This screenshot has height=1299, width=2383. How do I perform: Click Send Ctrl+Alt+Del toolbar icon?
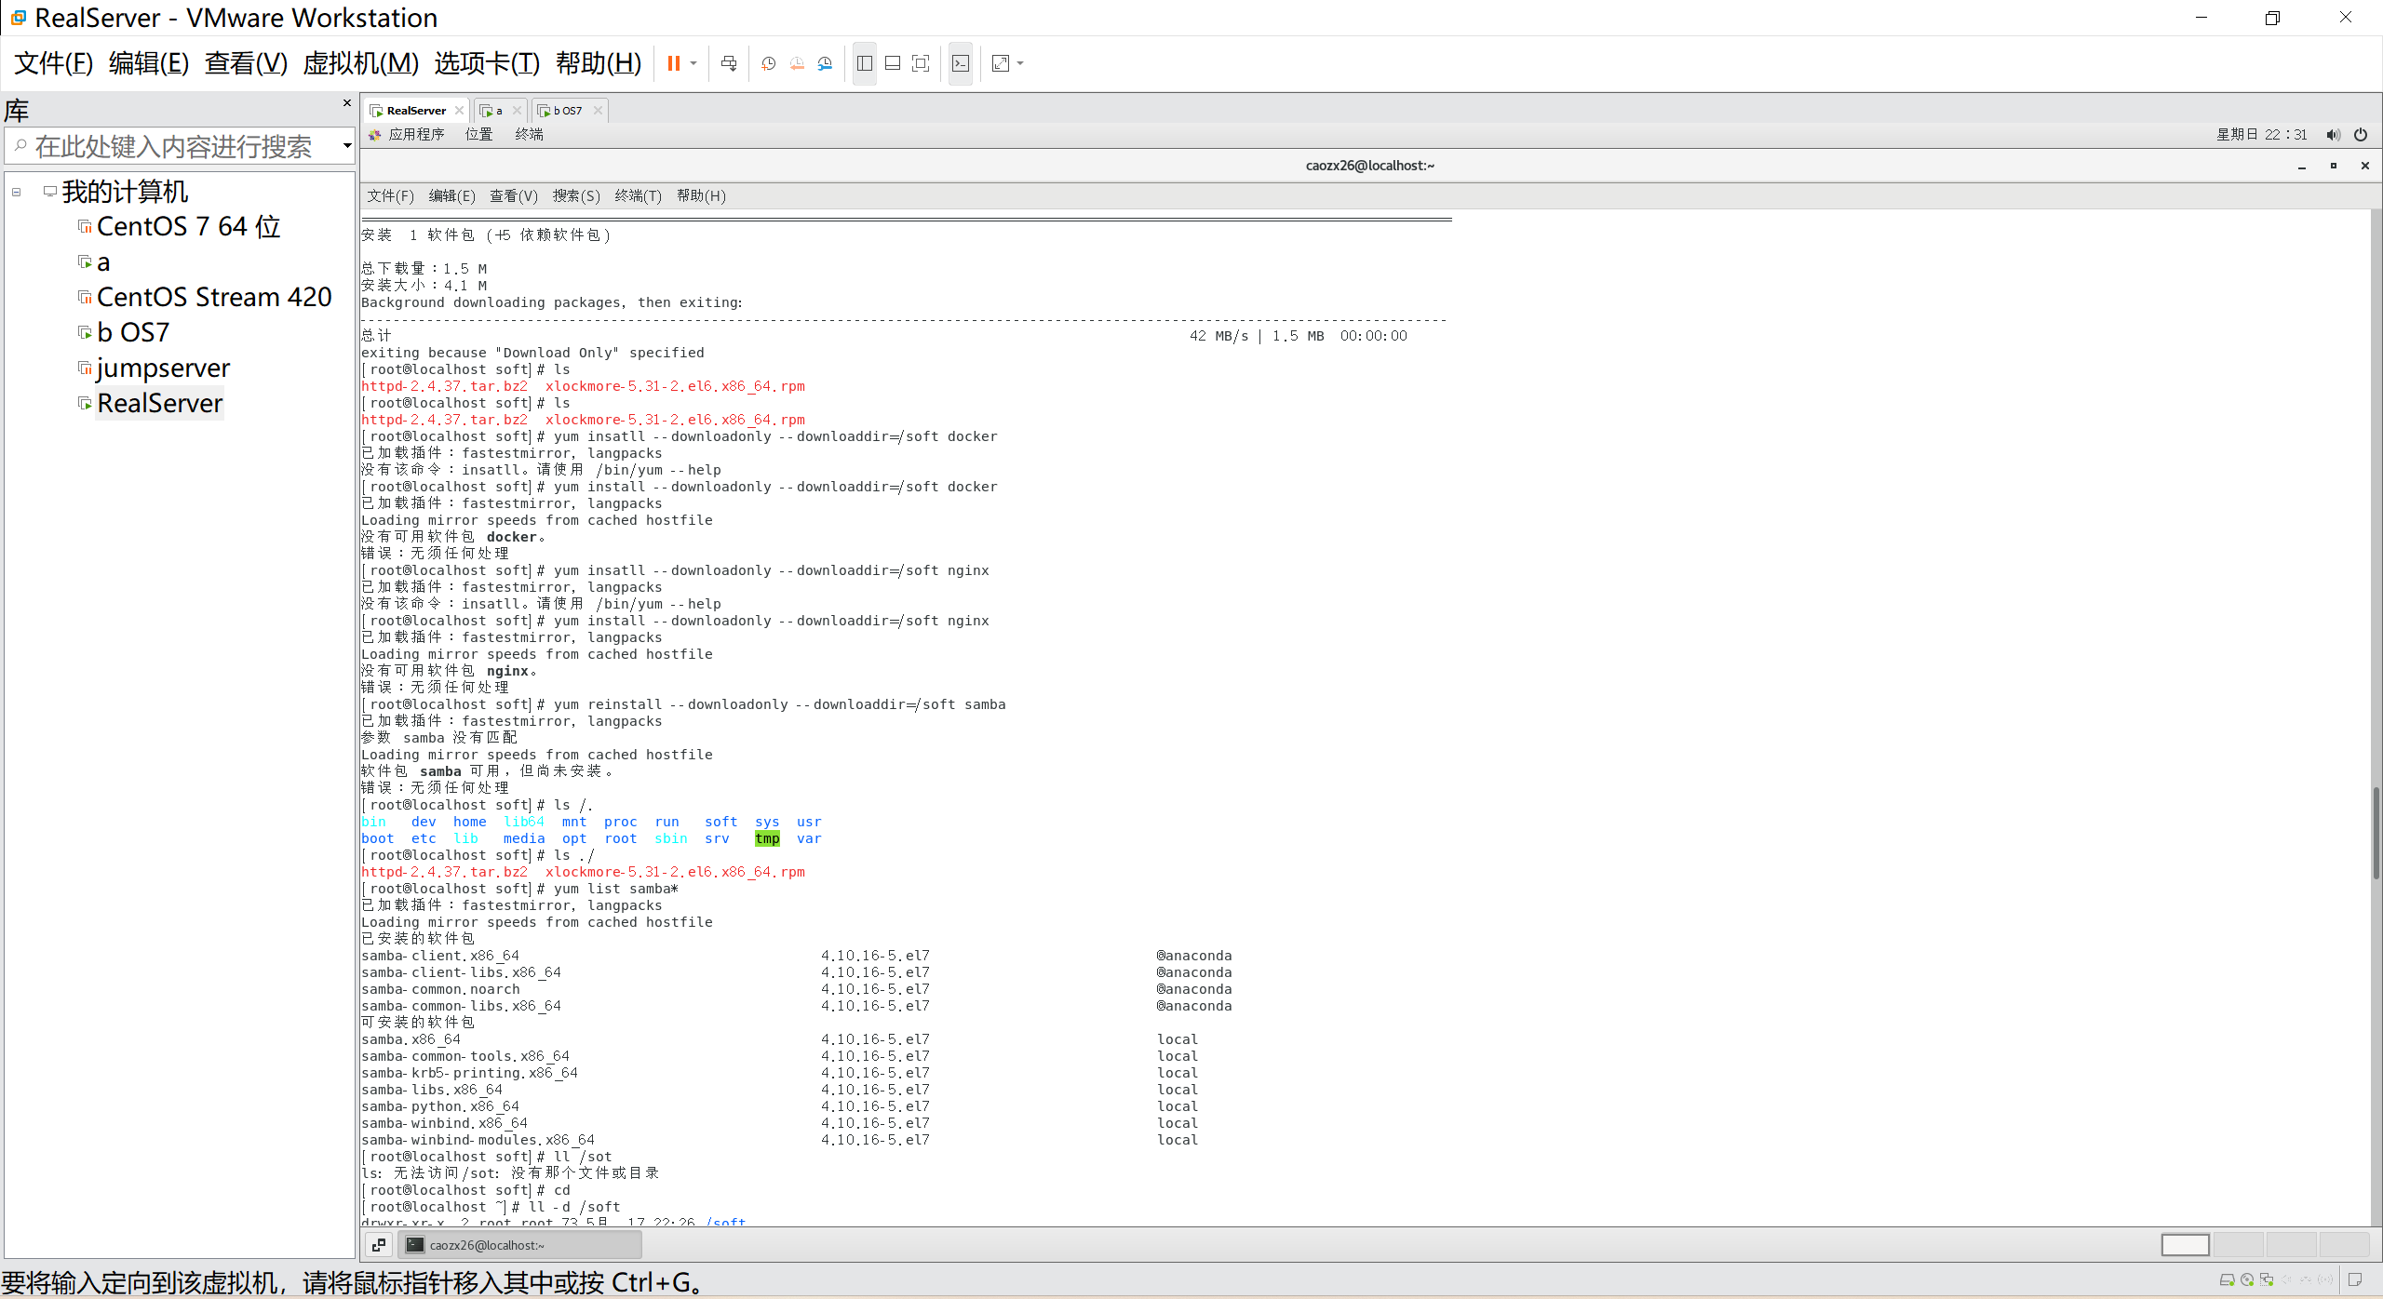click(x=729, y=63)
